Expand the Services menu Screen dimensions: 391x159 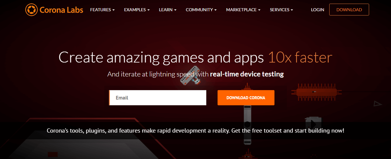coord(281,10)
